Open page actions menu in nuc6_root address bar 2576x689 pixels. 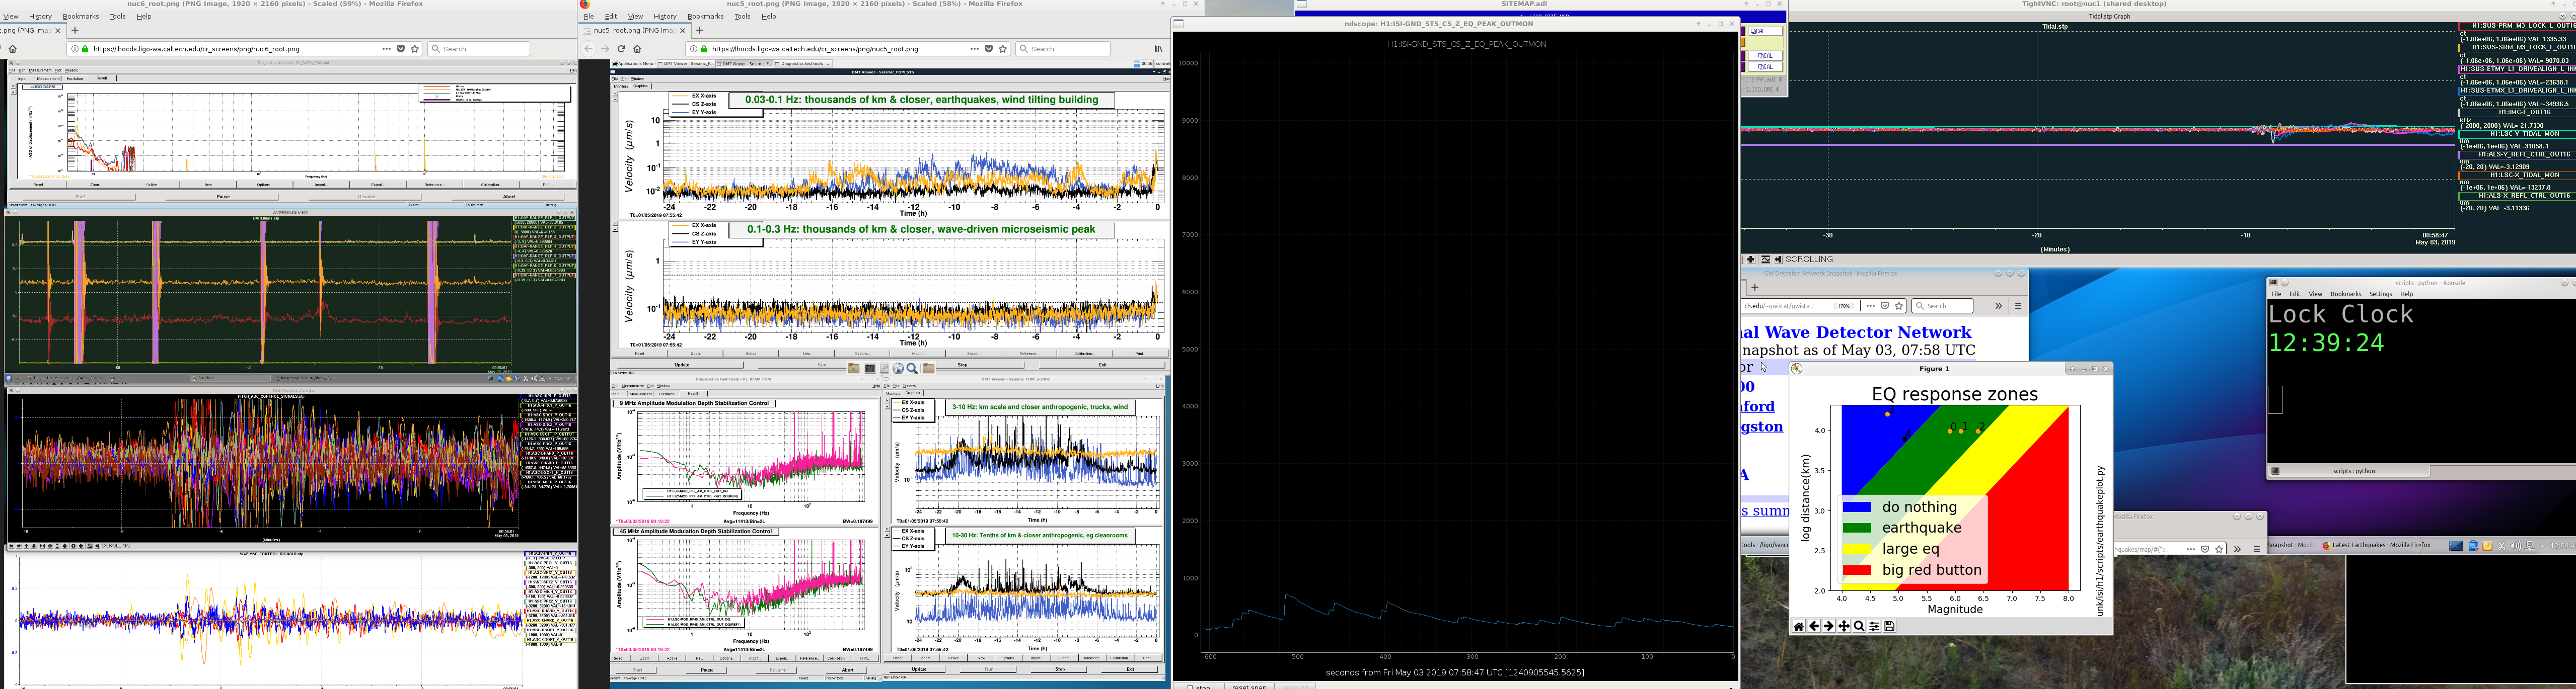pos(386,48)
